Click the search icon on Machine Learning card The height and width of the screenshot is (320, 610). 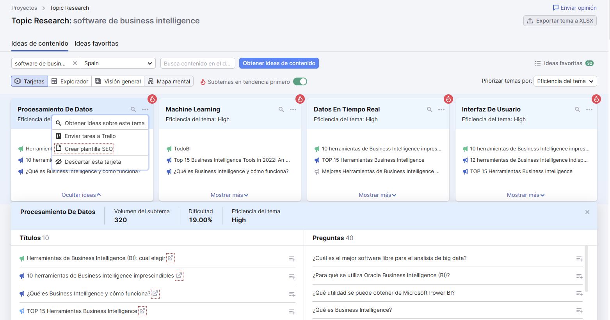281,110
